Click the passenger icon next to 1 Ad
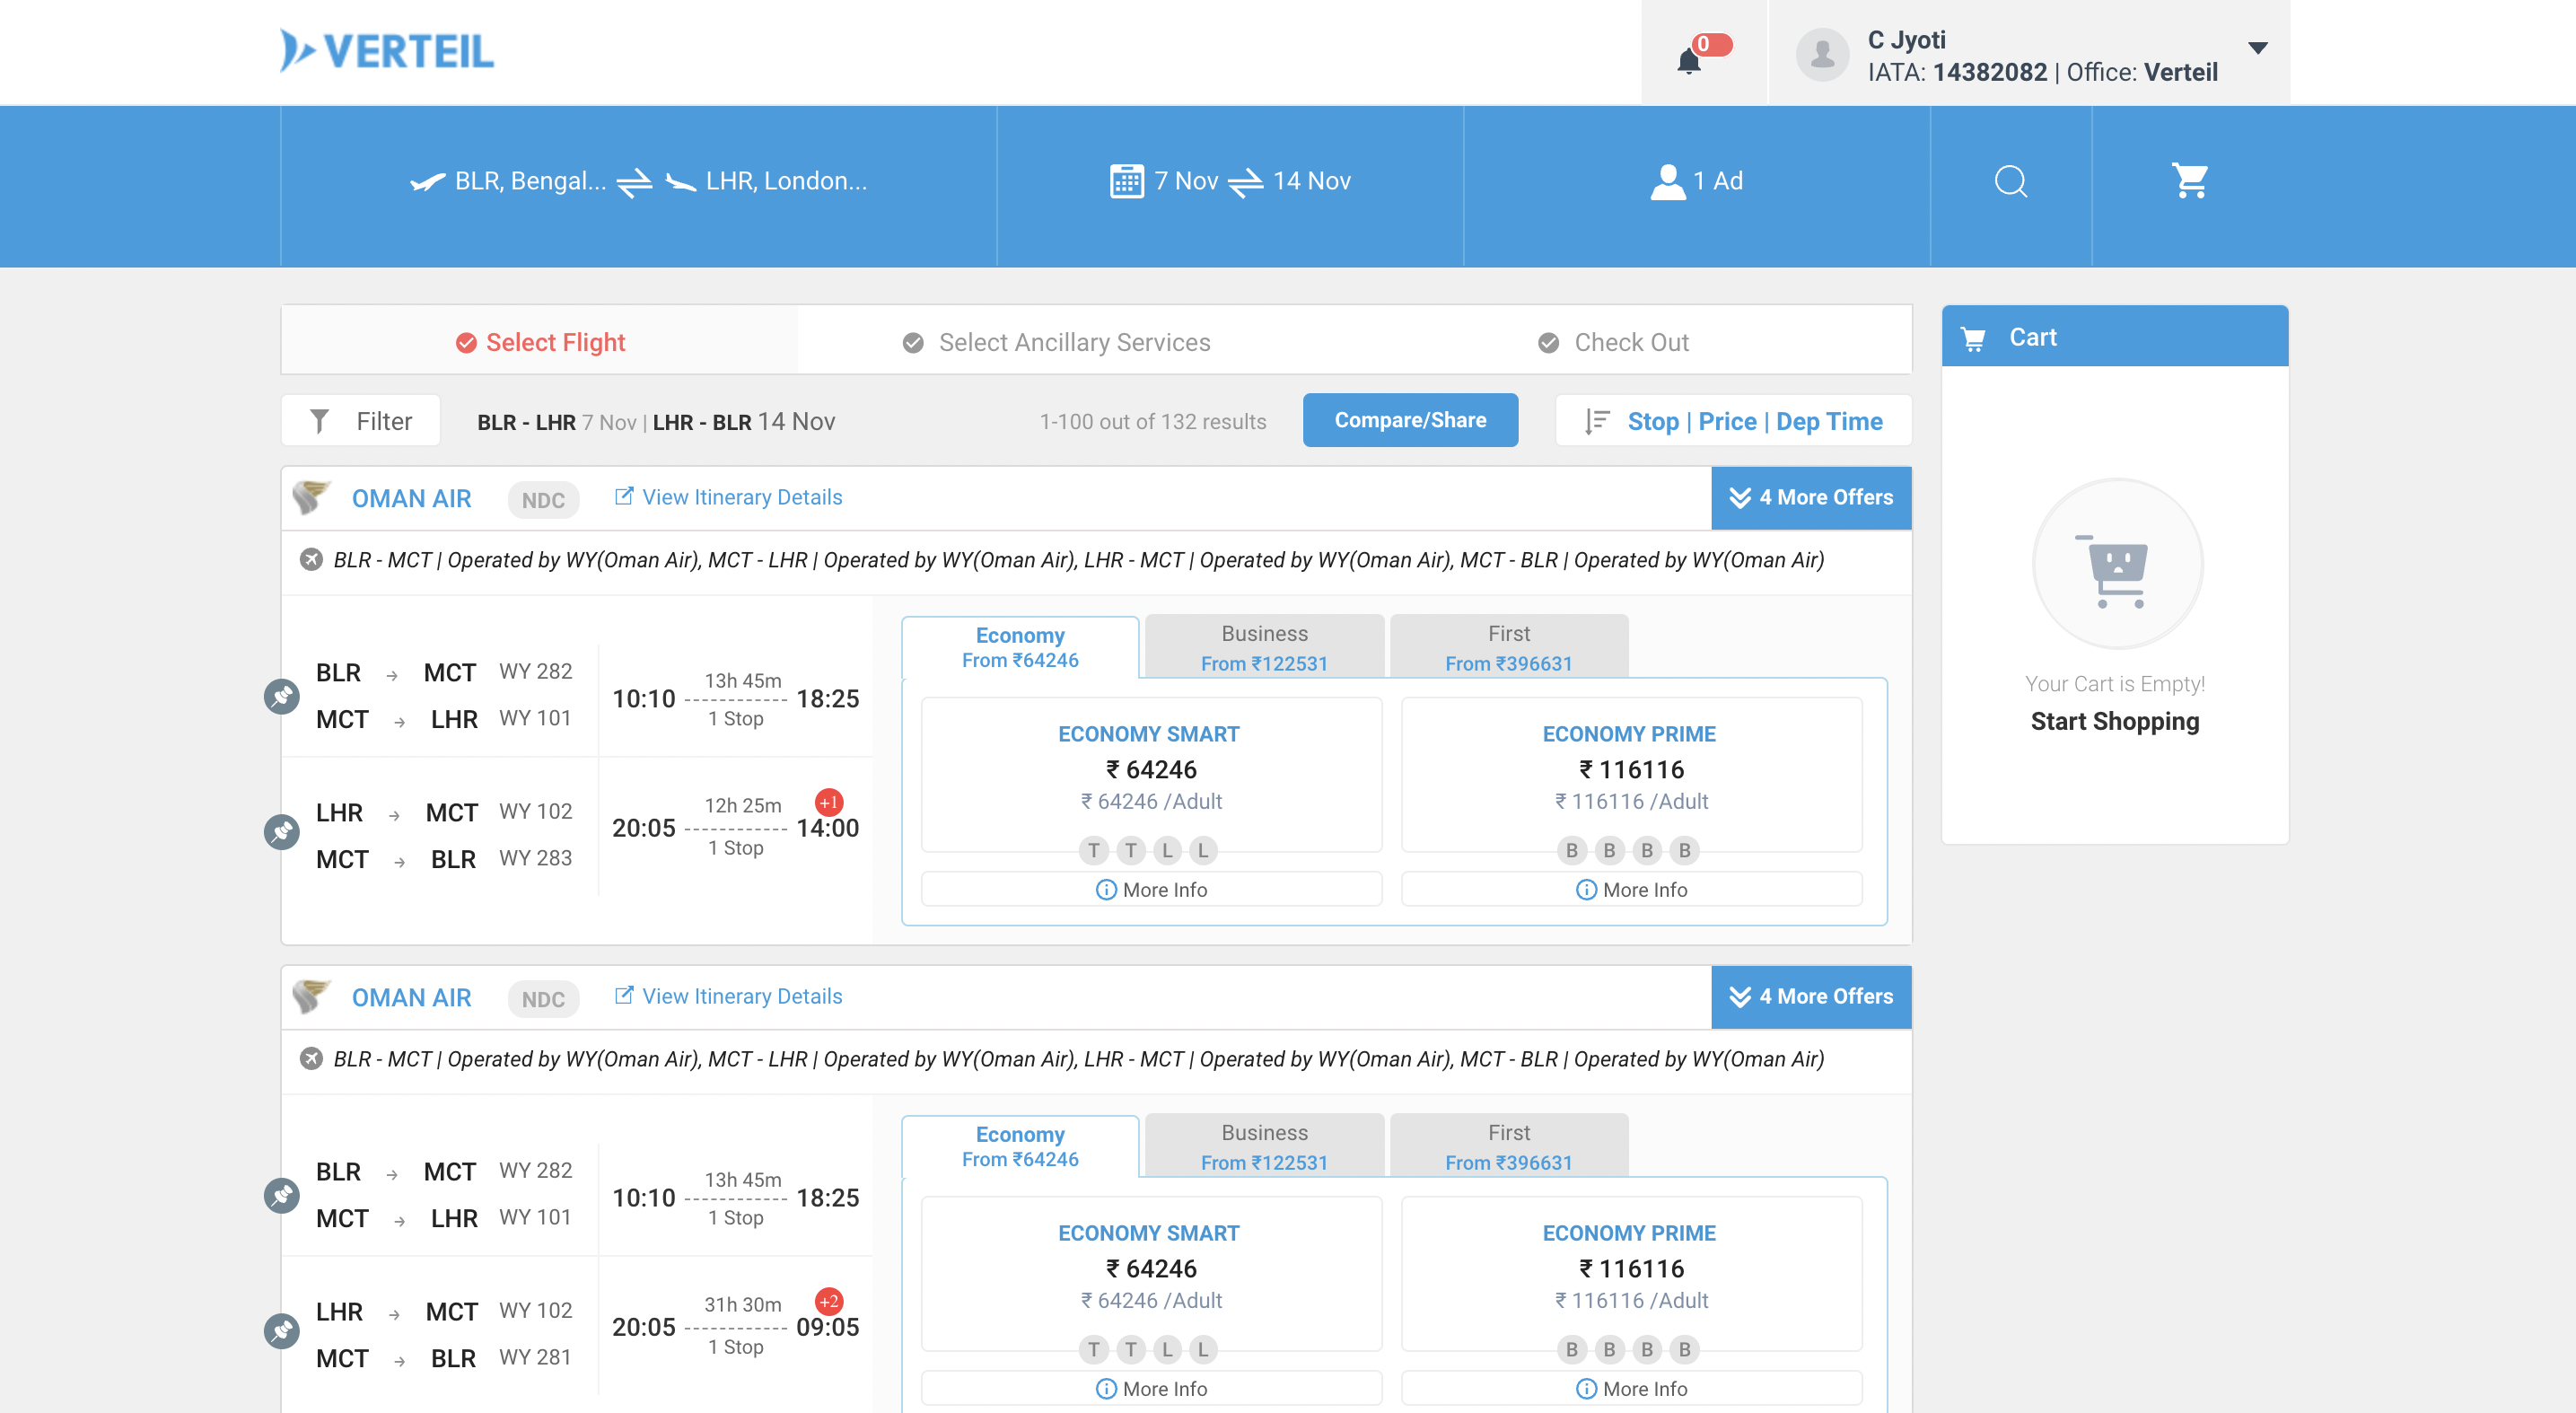This screenshot has height=1413, width=2576. coord(1667,182)
